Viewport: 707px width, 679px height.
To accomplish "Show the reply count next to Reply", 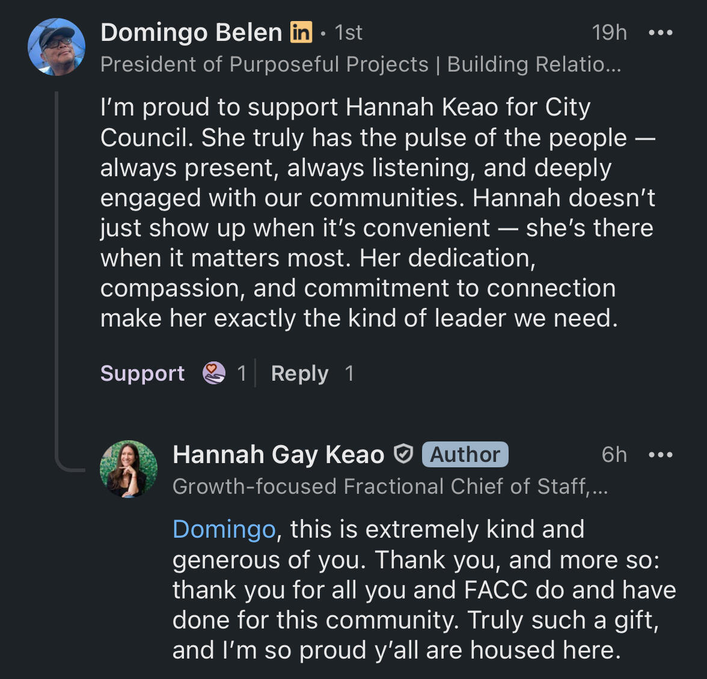I will point(349,373).
